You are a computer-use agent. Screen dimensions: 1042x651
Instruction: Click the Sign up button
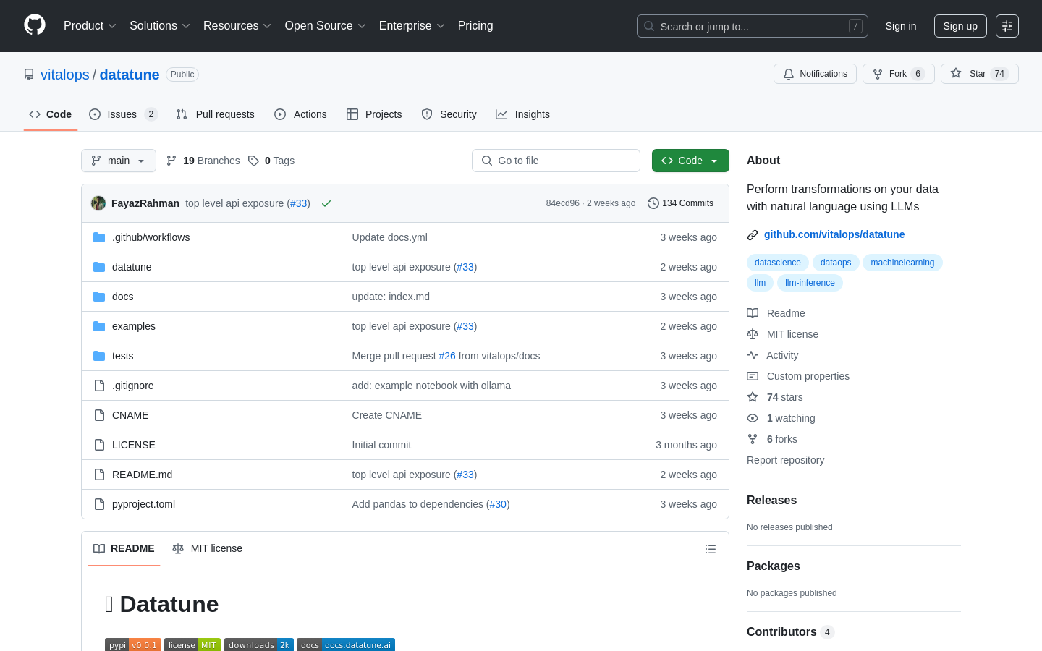960,26
